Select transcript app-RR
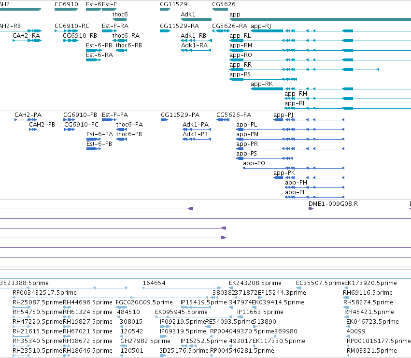This screenshot has width=411, height=358. (x=241, y=65)
